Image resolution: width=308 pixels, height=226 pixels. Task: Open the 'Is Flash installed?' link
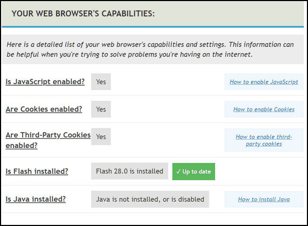click(x=37, y=171)
